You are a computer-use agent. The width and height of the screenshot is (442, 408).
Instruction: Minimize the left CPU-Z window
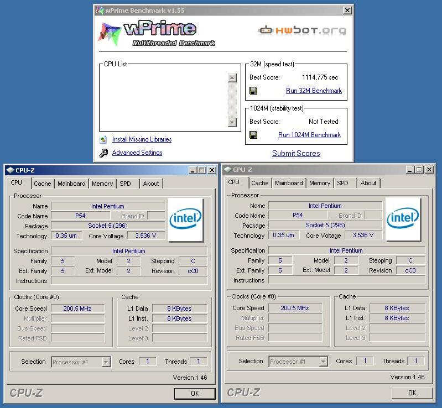[193, 170]
